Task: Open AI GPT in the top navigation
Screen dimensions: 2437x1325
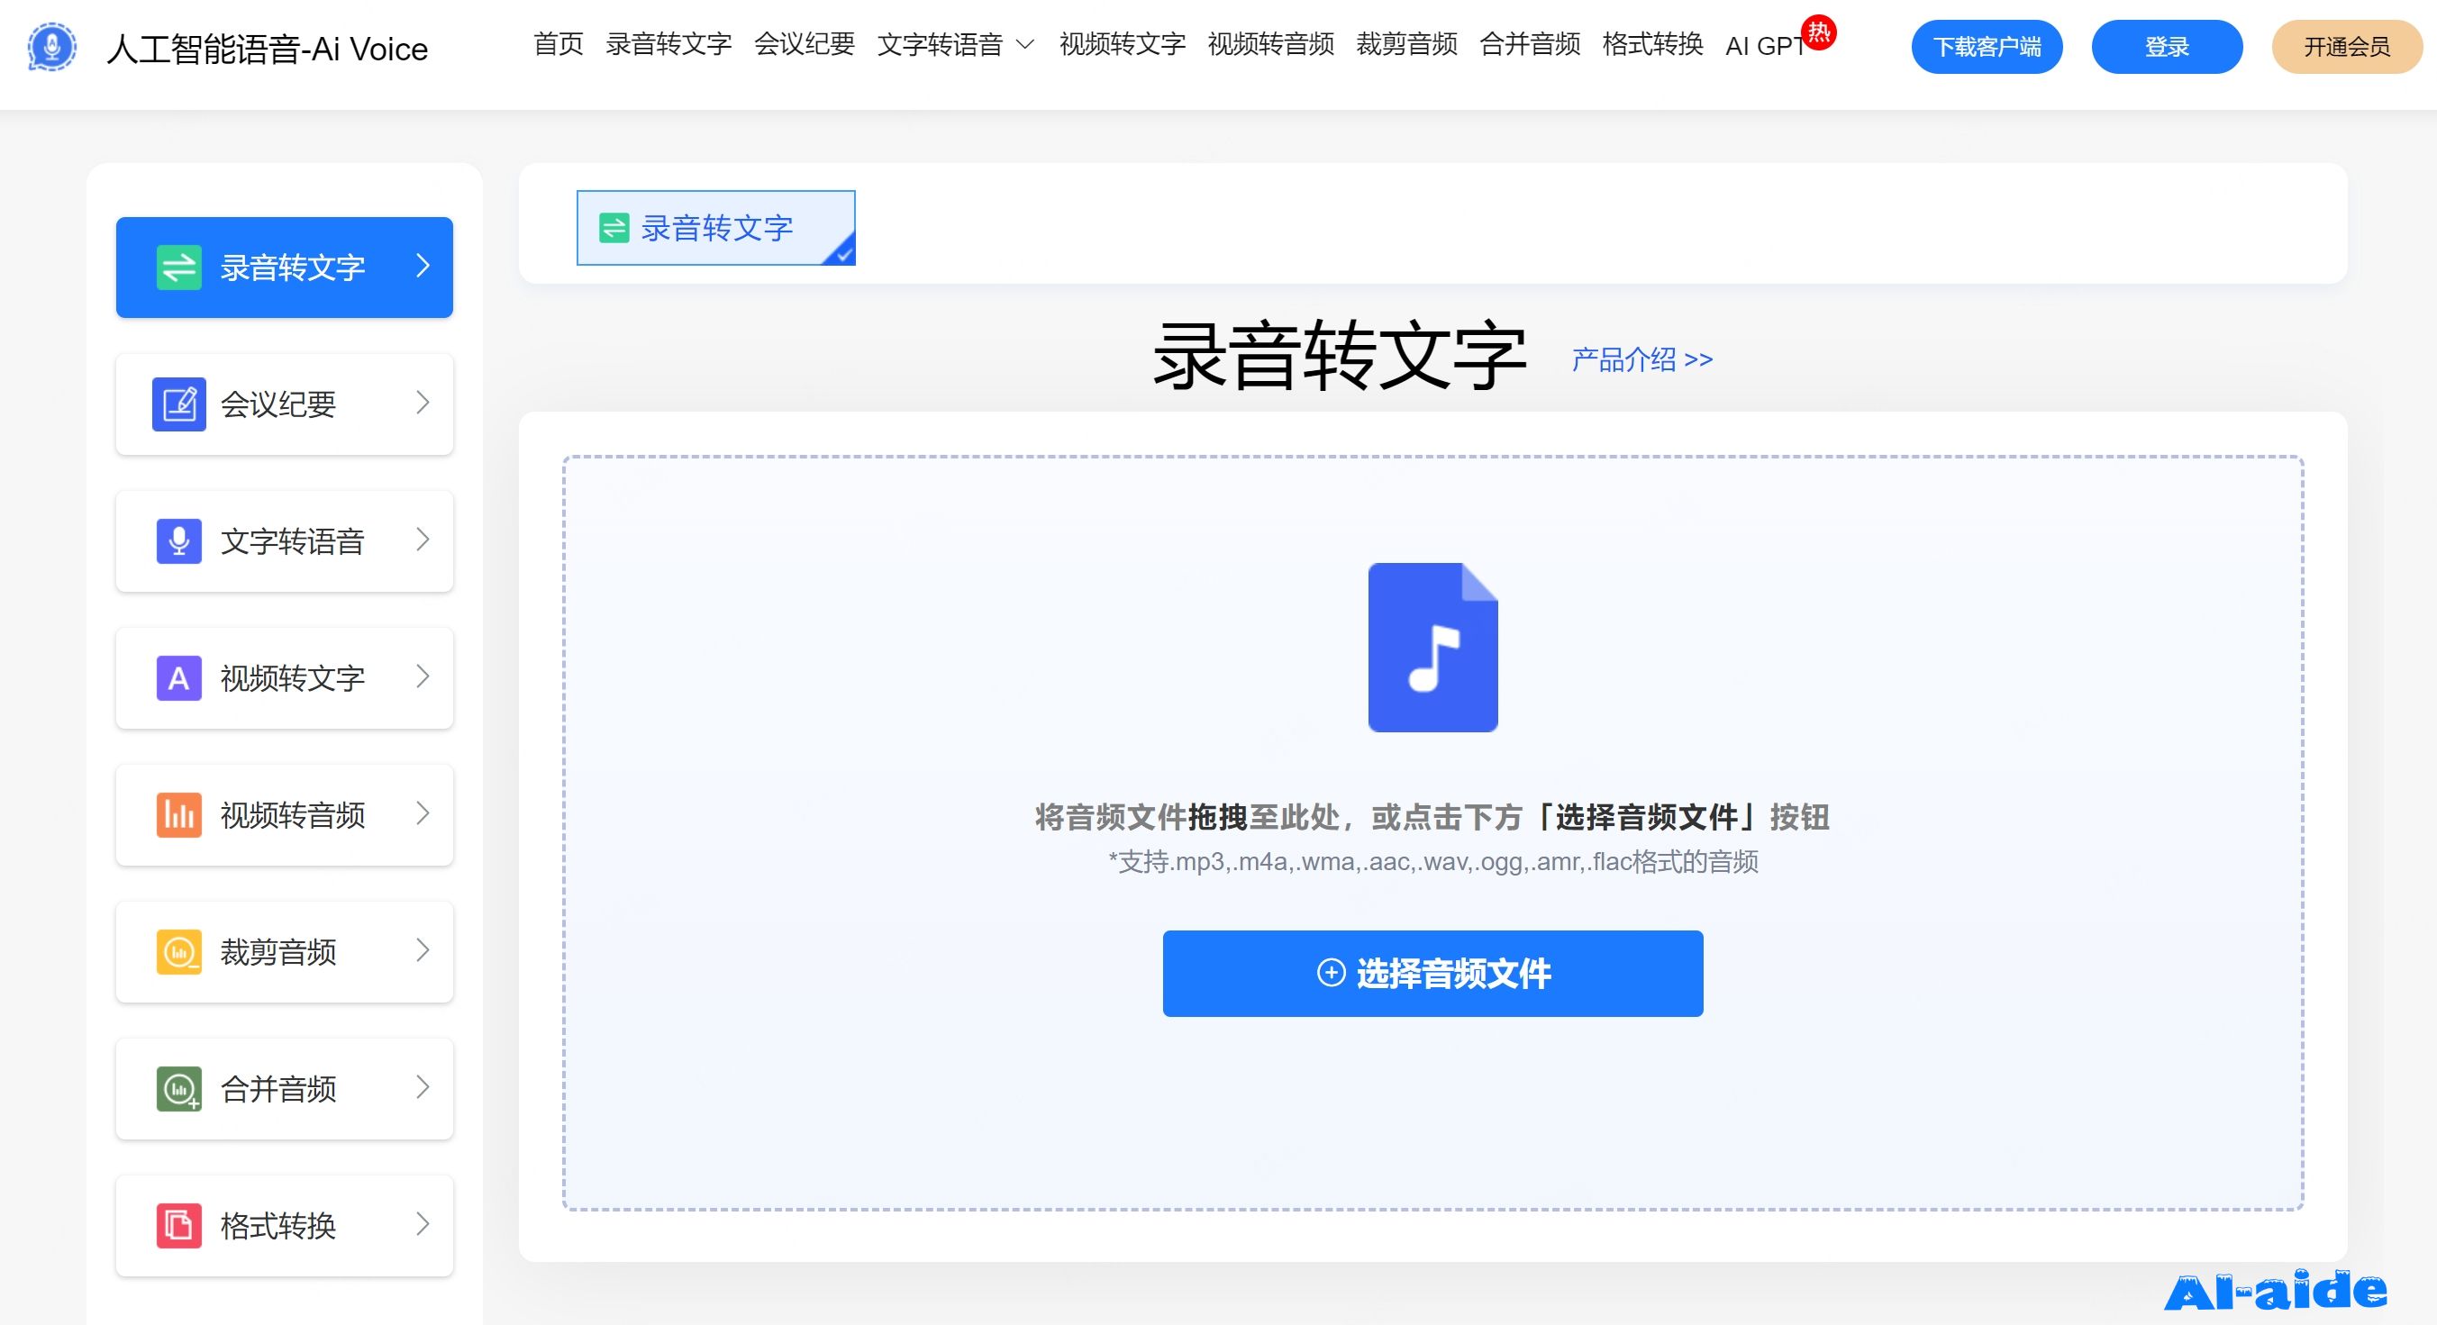Action: pos(1765,46)
